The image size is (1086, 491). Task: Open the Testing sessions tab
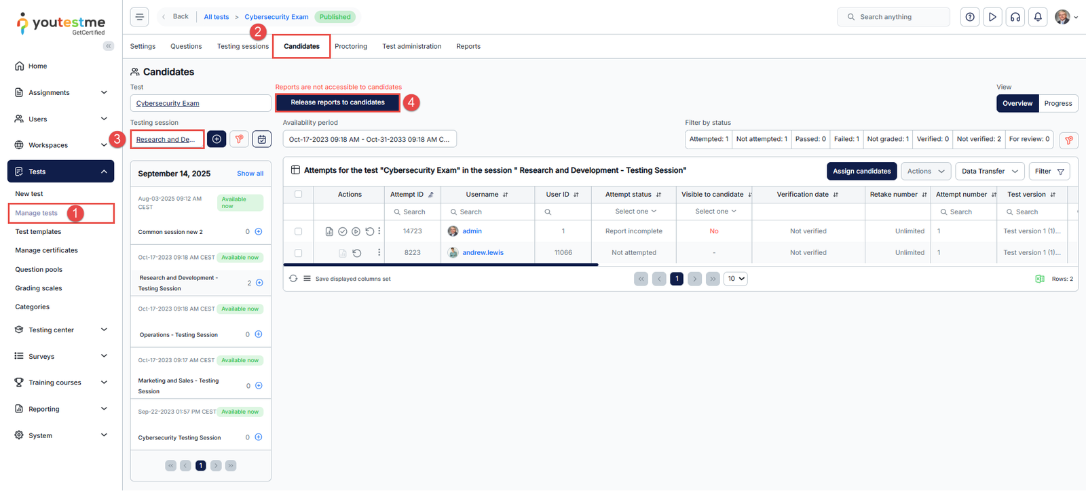[242, 47]
